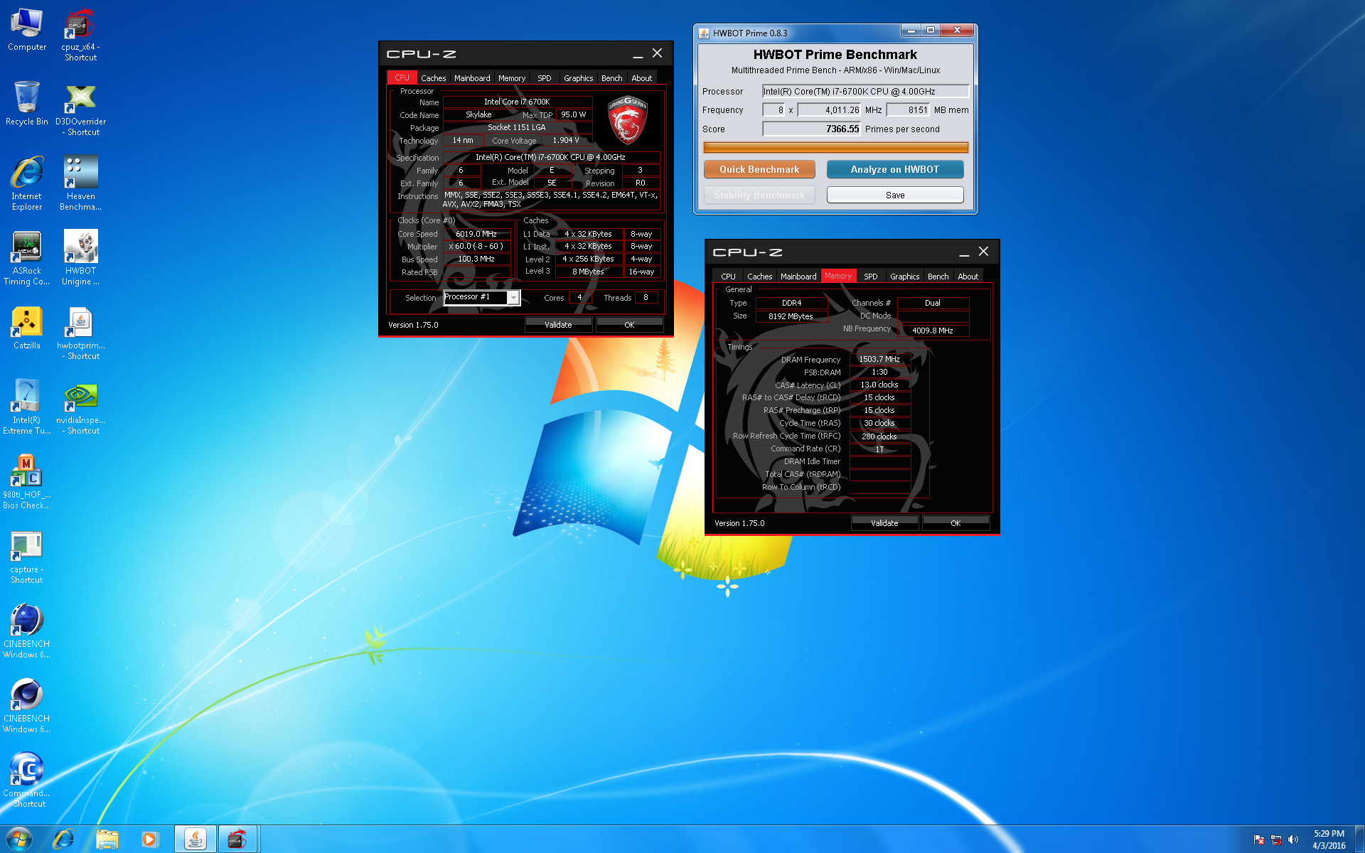Open About tab in first CPU-Z window
The image size is (1365, 853).
tap(641, 78)
